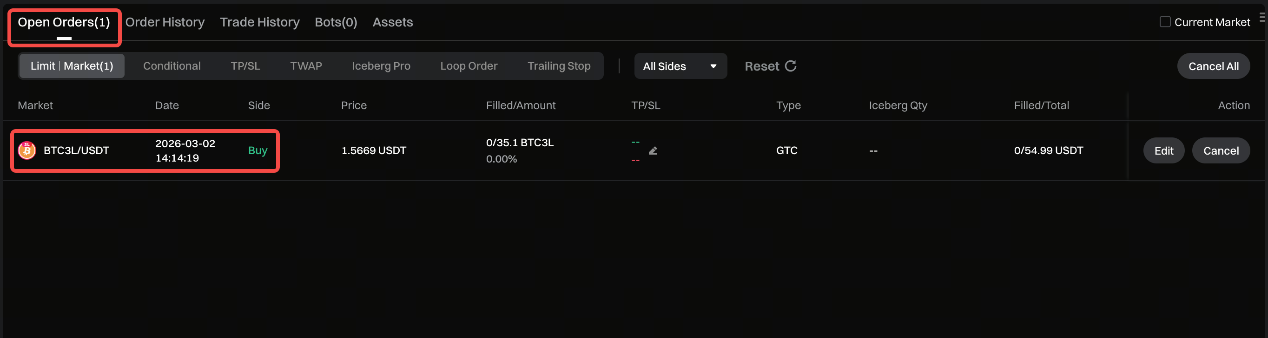Click the Reset refresh icon
The image size is (1268, 338).
pyautogui.click(x=790, y=66)
